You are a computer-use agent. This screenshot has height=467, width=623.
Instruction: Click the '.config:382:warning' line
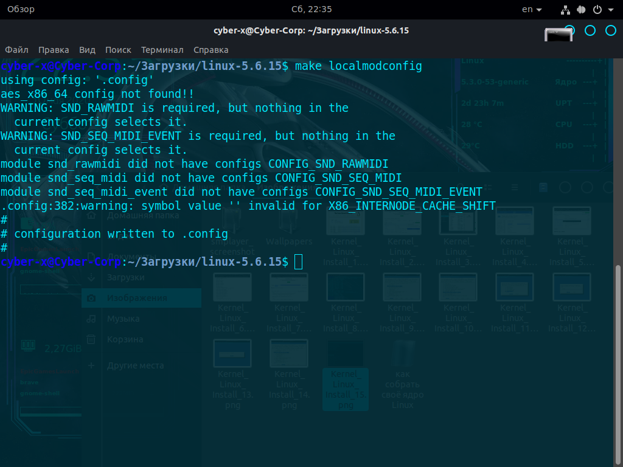click(248, 206)
